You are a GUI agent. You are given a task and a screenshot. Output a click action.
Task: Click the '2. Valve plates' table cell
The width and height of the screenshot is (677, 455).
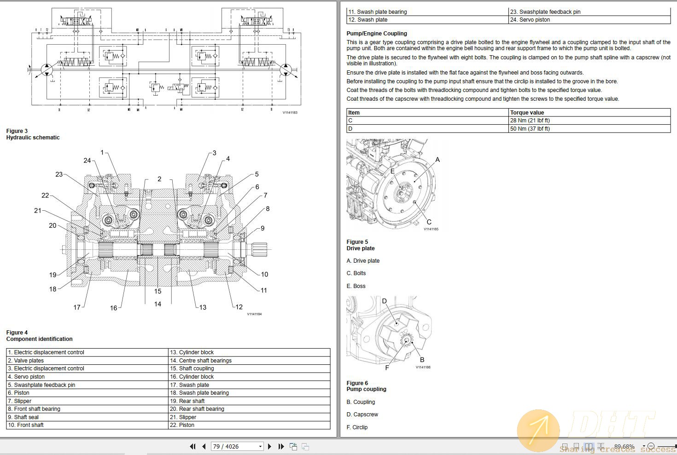(87, 361)
